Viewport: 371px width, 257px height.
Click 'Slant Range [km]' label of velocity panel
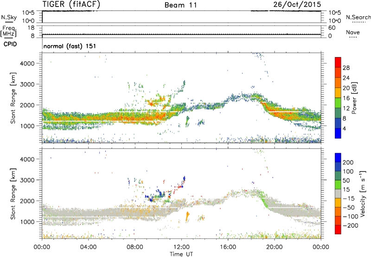pyautogui.click(x=13, y=194)
